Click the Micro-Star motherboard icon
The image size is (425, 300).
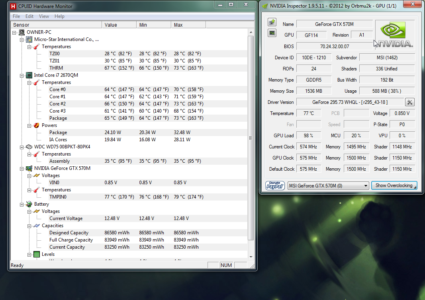pos(29,39)
